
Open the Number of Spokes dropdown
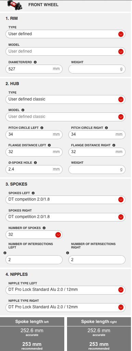click(x=34, y=234)
